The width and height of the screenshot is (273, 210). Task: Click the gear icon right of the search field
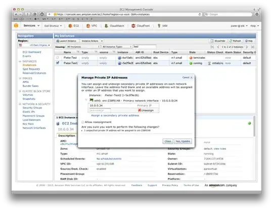click(x=257, y=14)
